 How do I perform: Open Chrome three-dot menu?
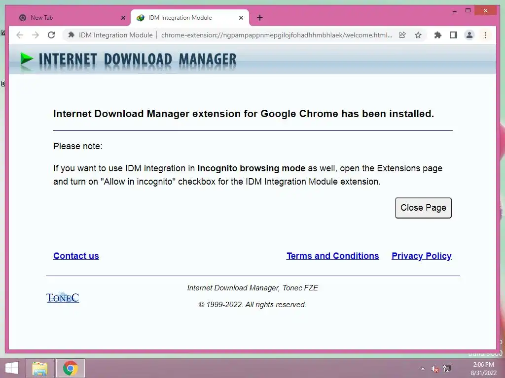(485, 35)
